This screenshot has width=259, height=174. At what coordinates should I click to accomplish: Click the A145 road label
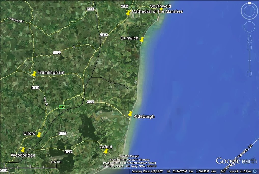click(124, 6)
